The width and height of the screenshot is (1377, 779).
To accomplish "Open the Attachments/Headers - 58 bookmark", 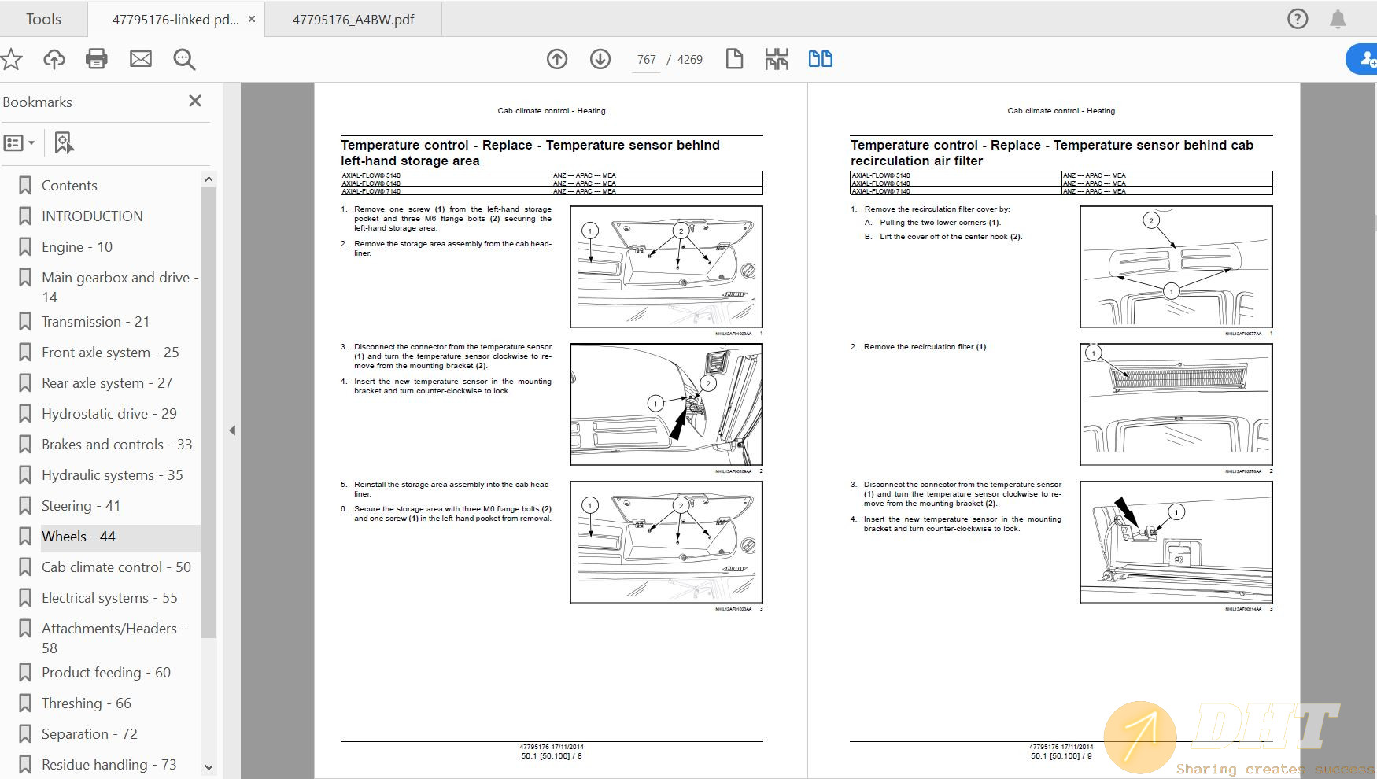I will tap(114, 638).
